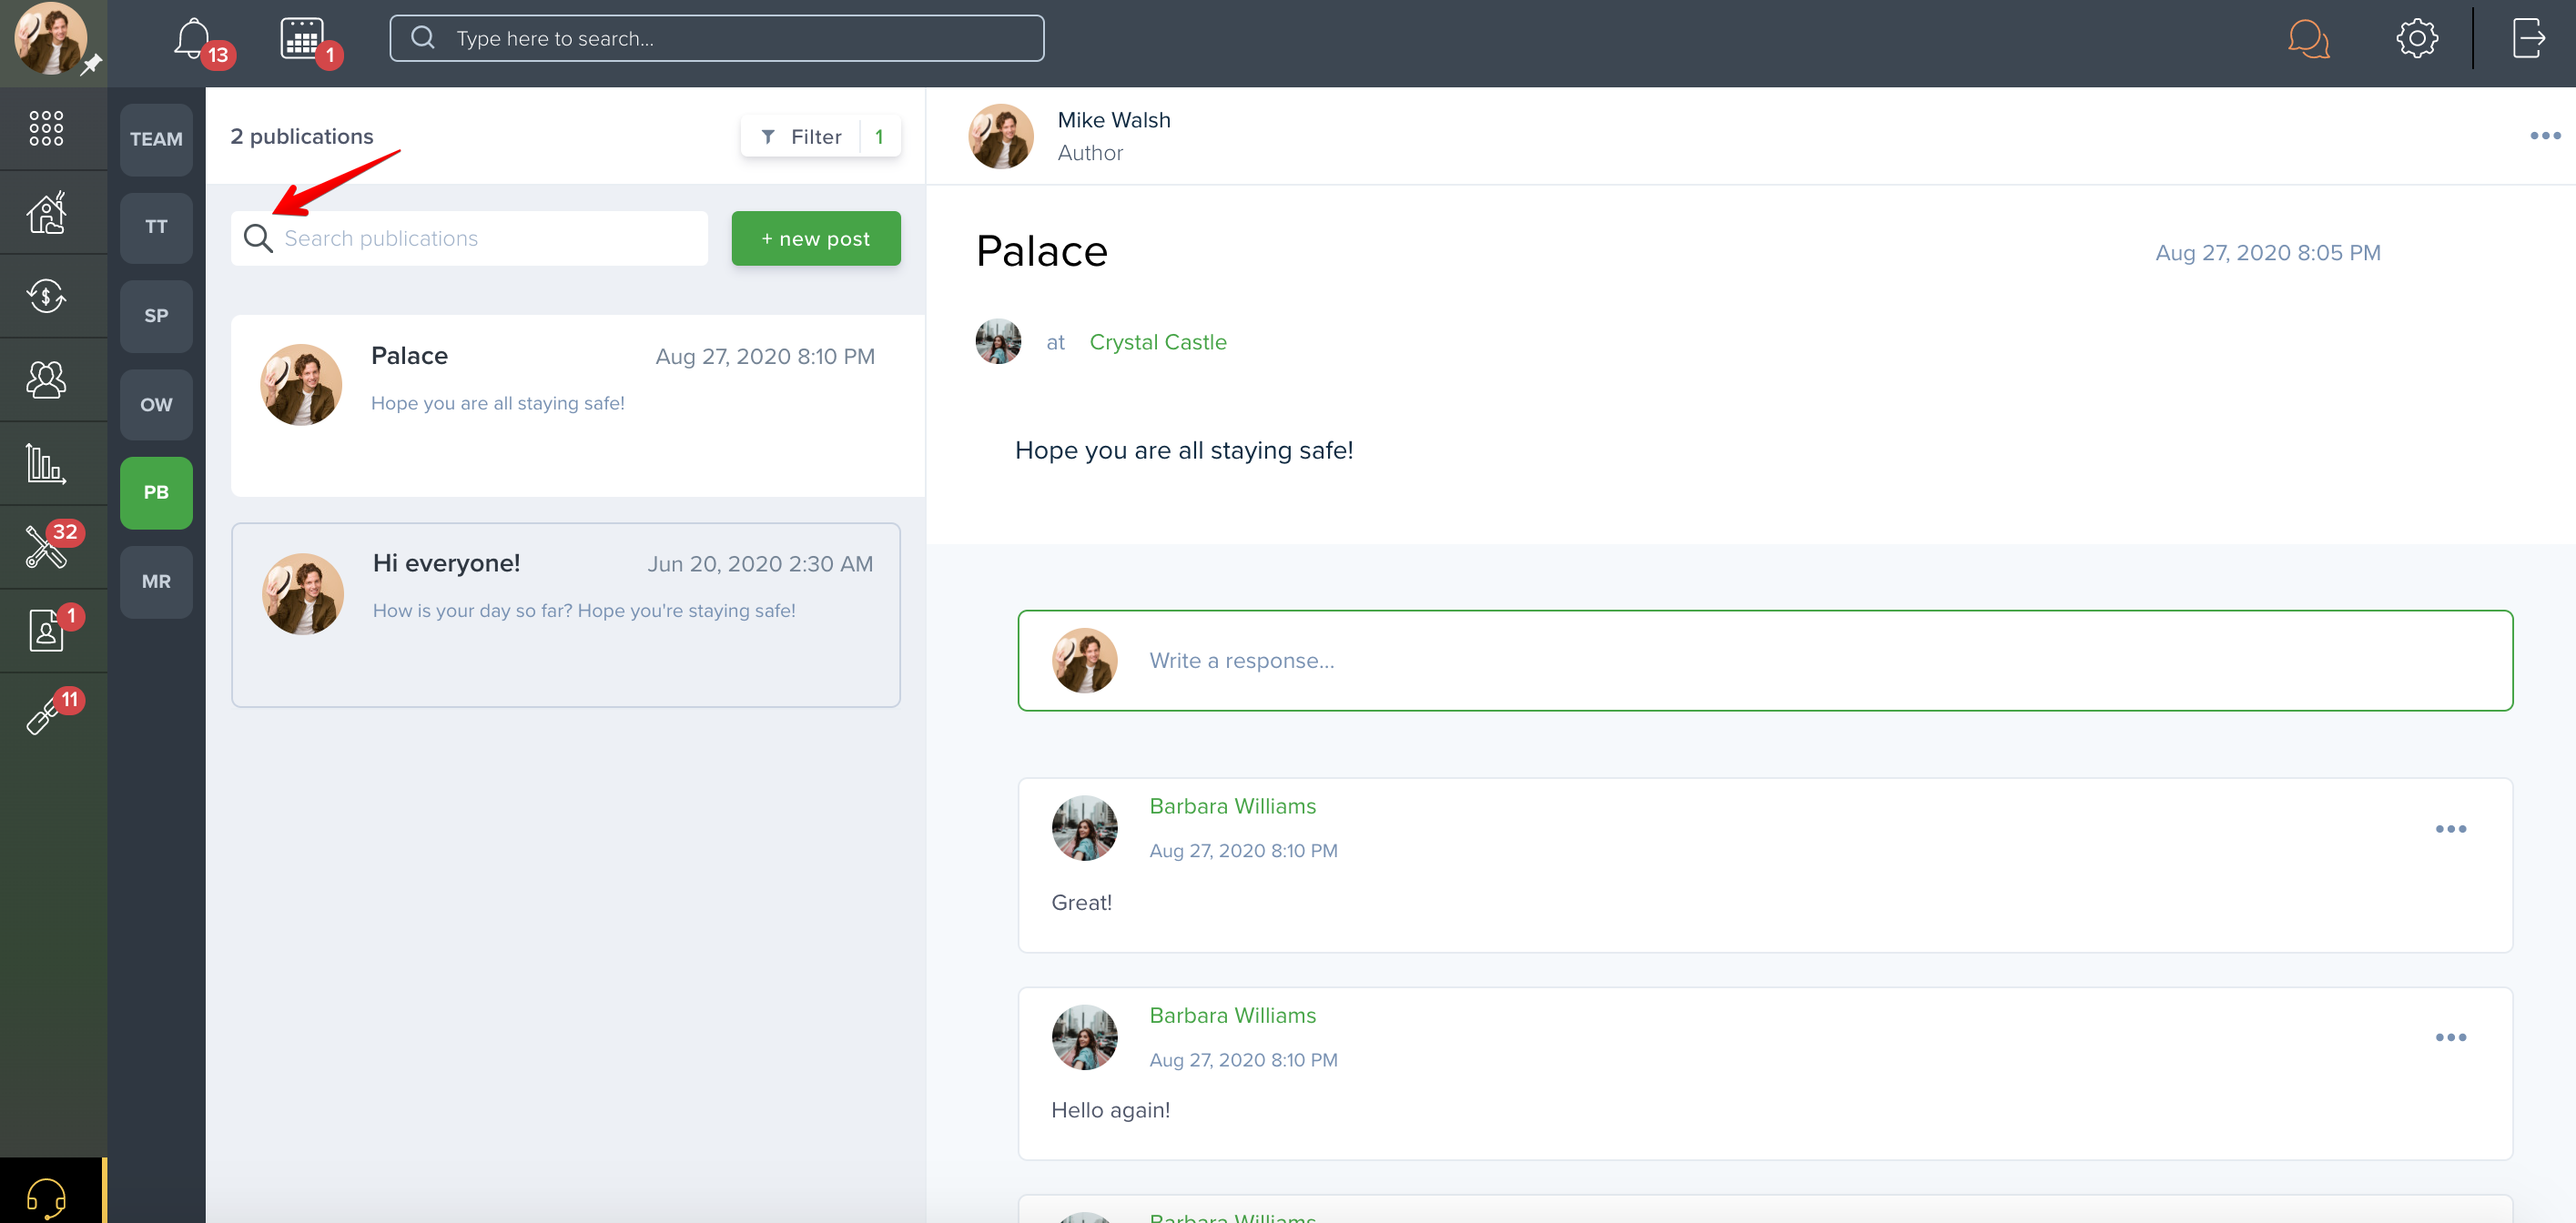The image size is (2576, 1223).
Task: Open the apps grid icon in sidebar
Action: 46,129
